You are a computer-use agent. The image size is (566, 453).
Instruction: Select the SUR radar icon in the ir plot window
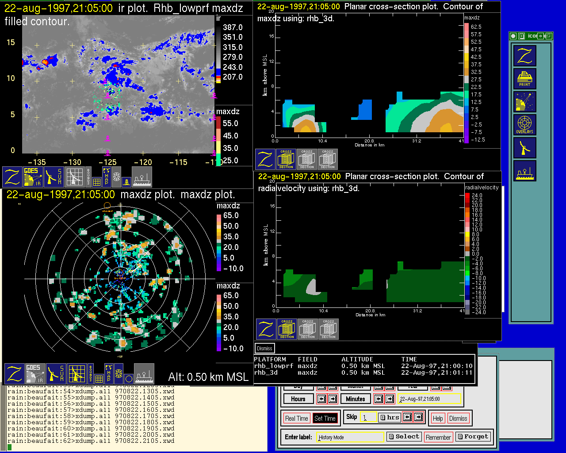tap(54, 177)
